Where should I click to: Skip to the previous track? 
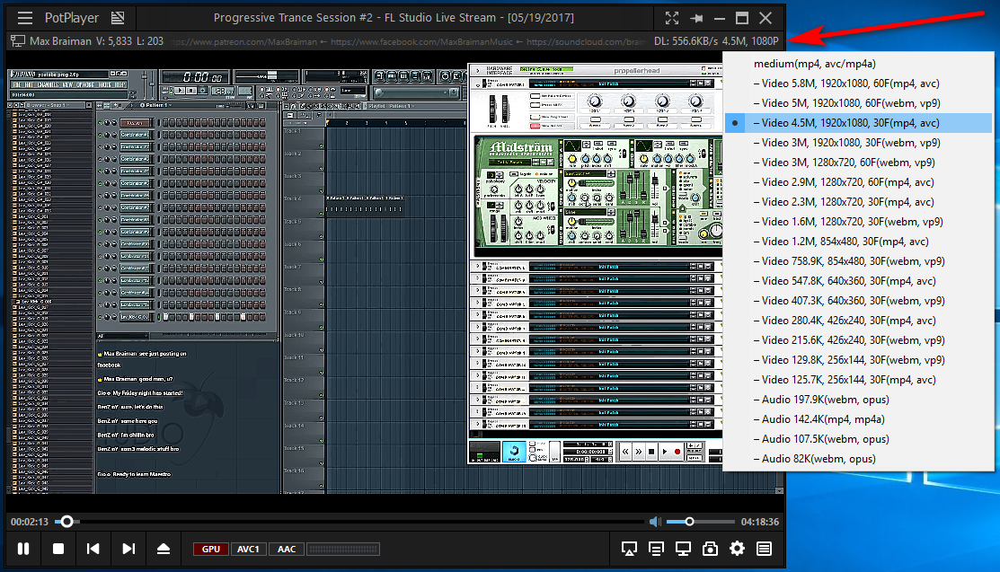(93, 549)
